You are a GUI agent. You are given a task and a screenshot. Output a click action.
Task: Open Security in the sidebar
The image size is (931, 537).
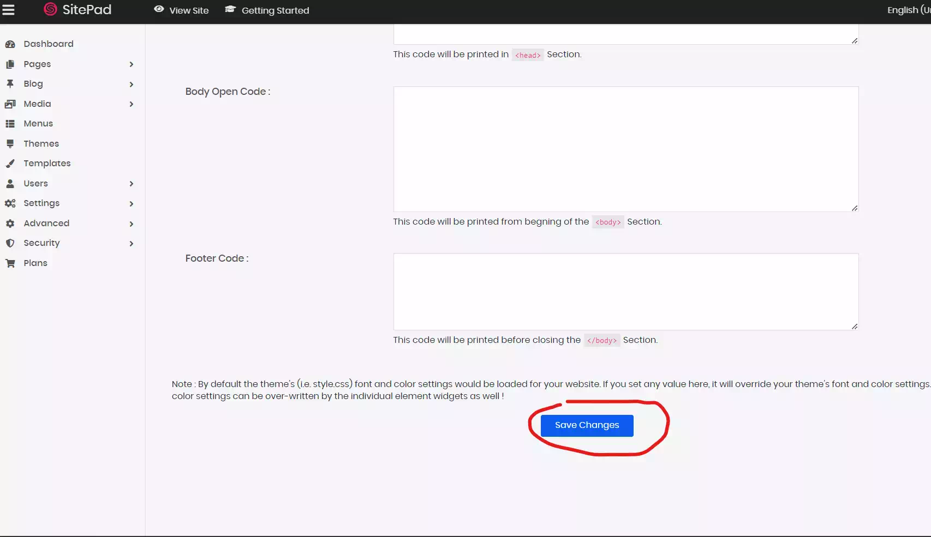[x=41, y=243]
